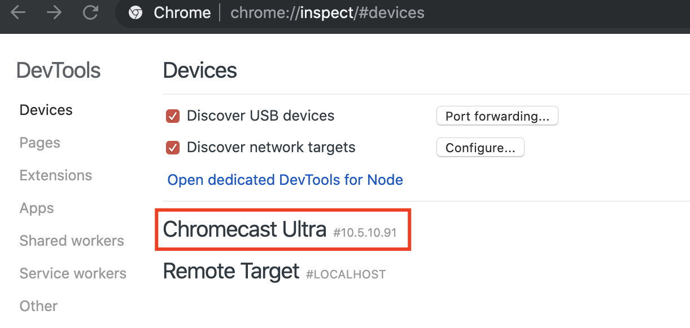Go to Extensions sidebar section
Viewport: 690px width, 328px height.
point(55,175)
